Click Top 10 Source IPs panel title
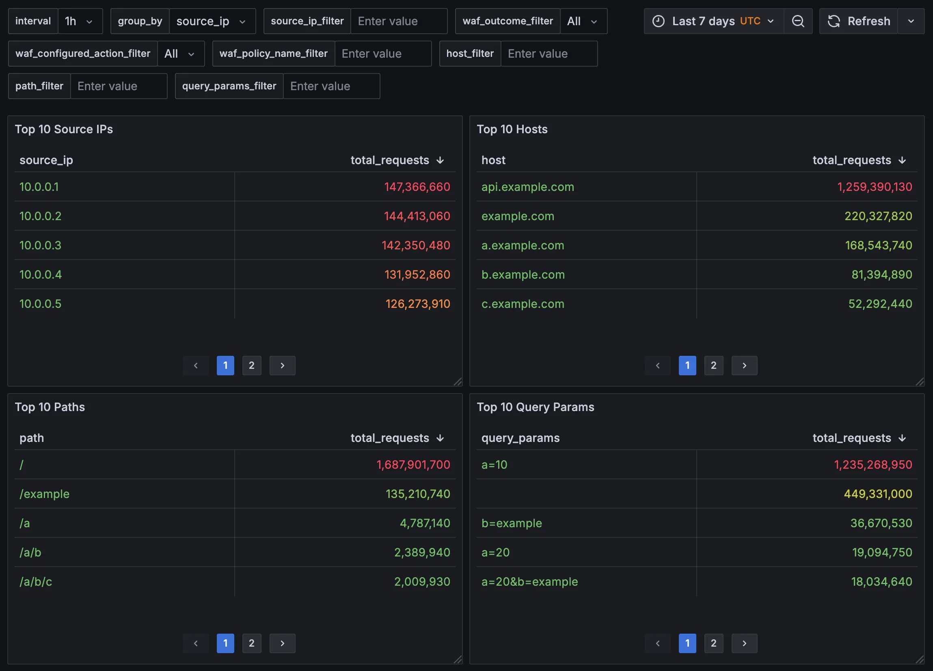The width and height of the screenshot is (933, 671). tap(64, 129)
